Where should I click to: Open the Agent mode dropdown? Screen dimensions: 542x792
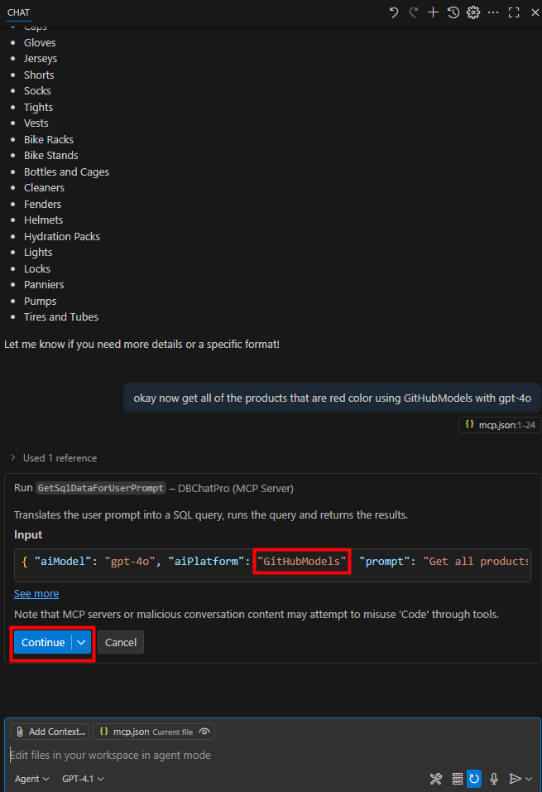tap(31, 779)
